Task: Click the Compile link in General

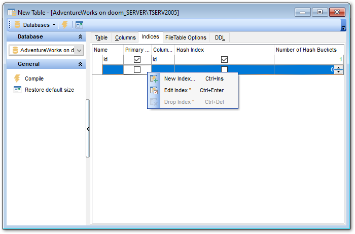Action: coord(34,79)
